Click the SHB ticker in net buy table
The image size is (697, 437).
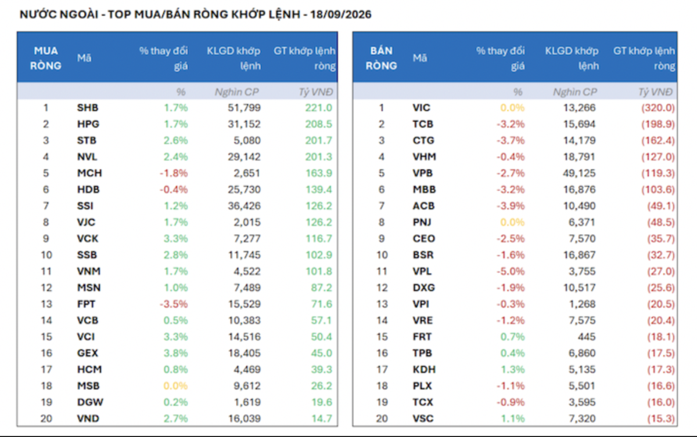click(88, 108)
